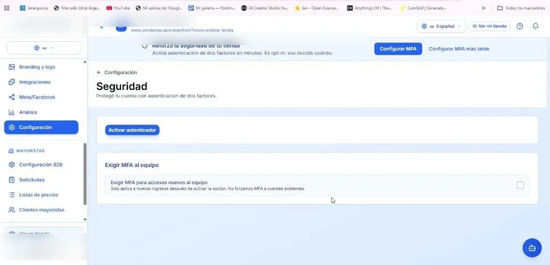Click the Seguridad page heading

122,86
